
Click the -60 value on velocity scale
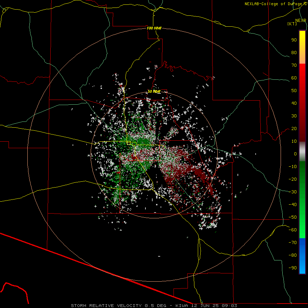(293, 230)
